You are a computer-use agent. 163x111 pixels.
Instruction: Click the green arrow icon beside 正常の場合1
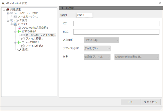19,31
